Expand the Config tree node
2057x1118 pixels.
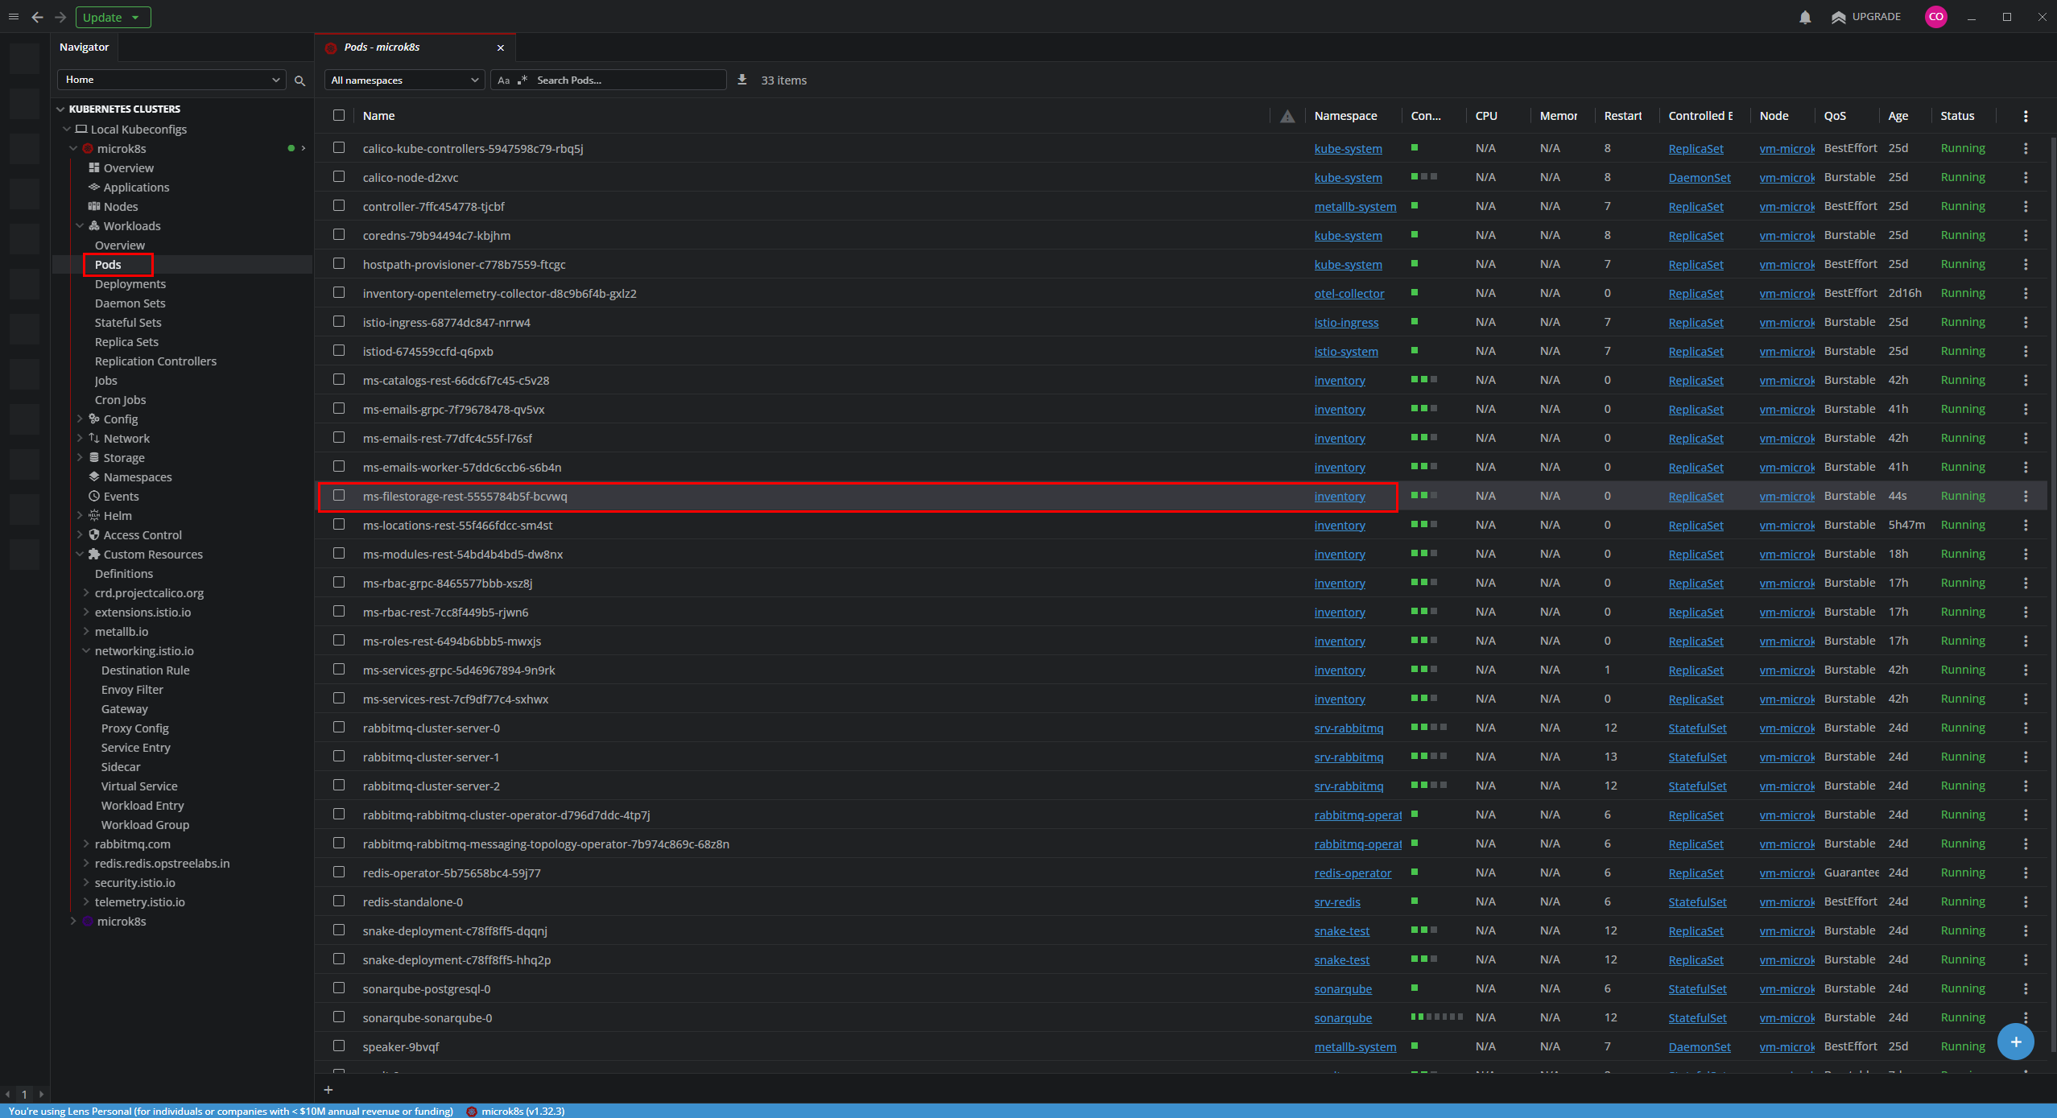click(x=80, y=419)
